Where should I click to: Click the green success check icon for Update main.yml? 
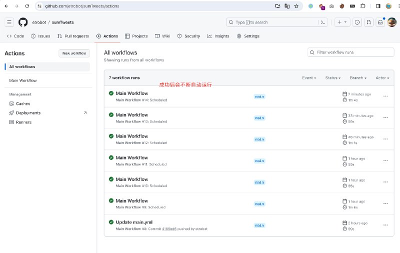(111, 222)
